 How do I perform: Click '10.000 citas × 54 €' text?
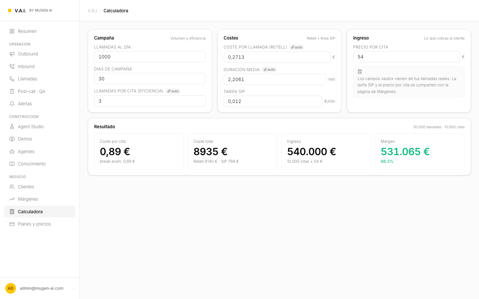pyautogui.click(x=305, y=161)
